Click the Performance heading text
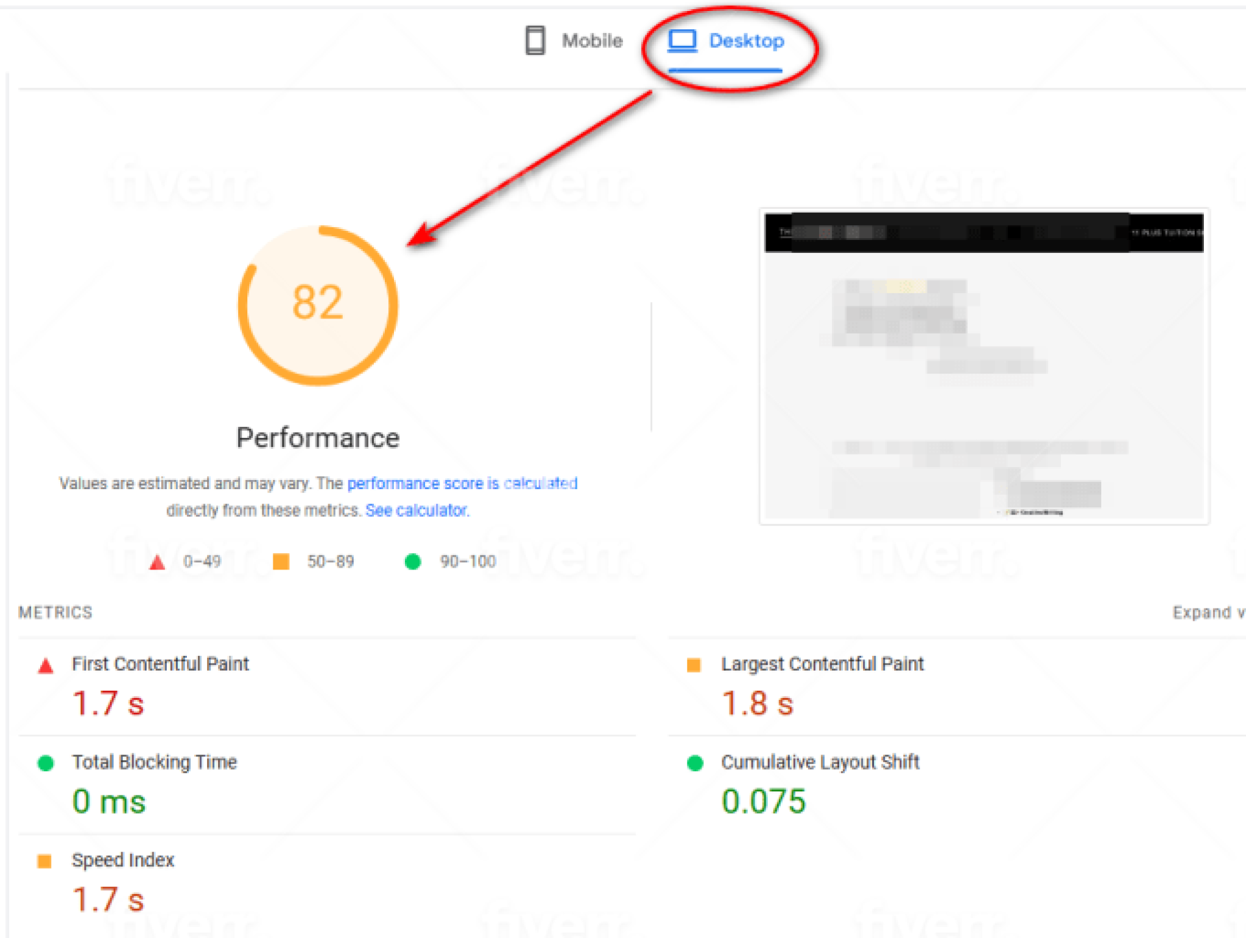The image size is (1246, 938). pos(317,438)
